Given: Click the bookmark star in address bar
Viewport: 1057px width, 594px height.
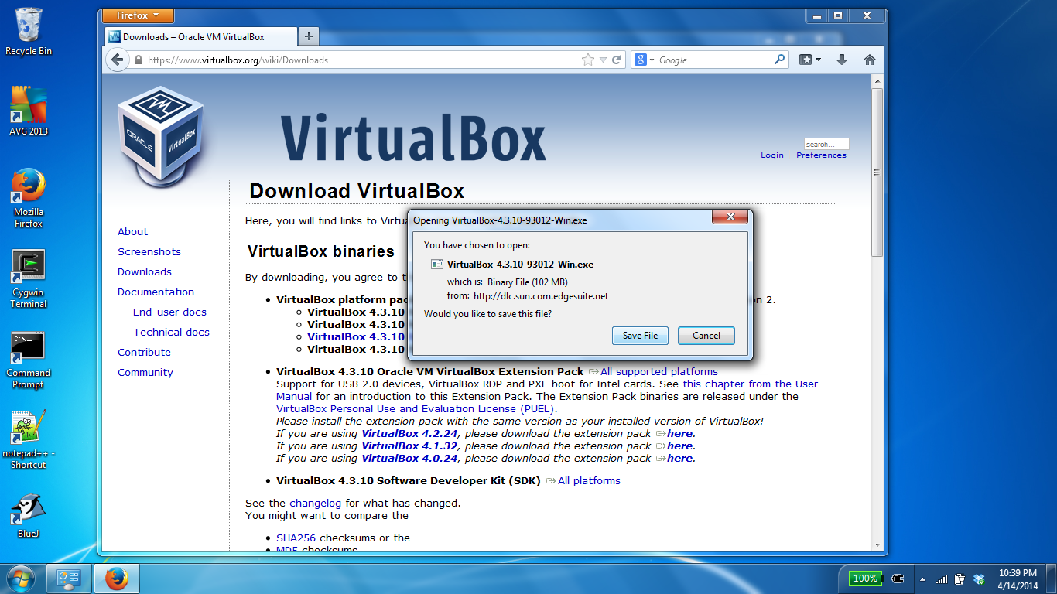Looking at the screenshot, I should click(588, 60).
